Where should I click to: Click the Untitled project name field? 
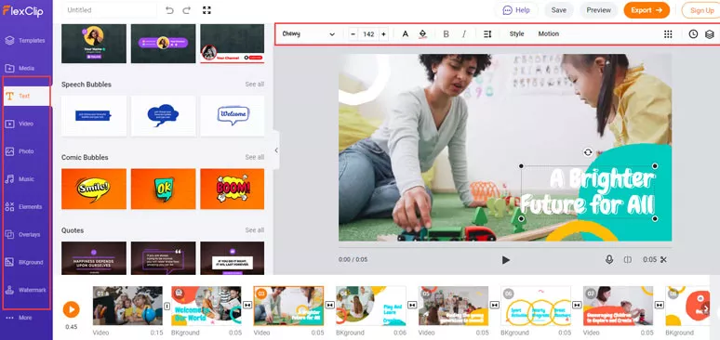coord(109,10)
